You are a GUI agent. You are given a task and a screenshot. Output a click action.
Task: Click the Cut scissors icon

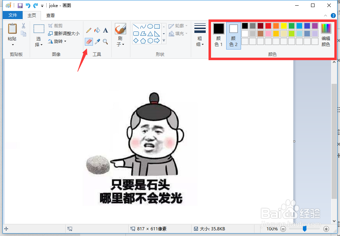(23, 26)
